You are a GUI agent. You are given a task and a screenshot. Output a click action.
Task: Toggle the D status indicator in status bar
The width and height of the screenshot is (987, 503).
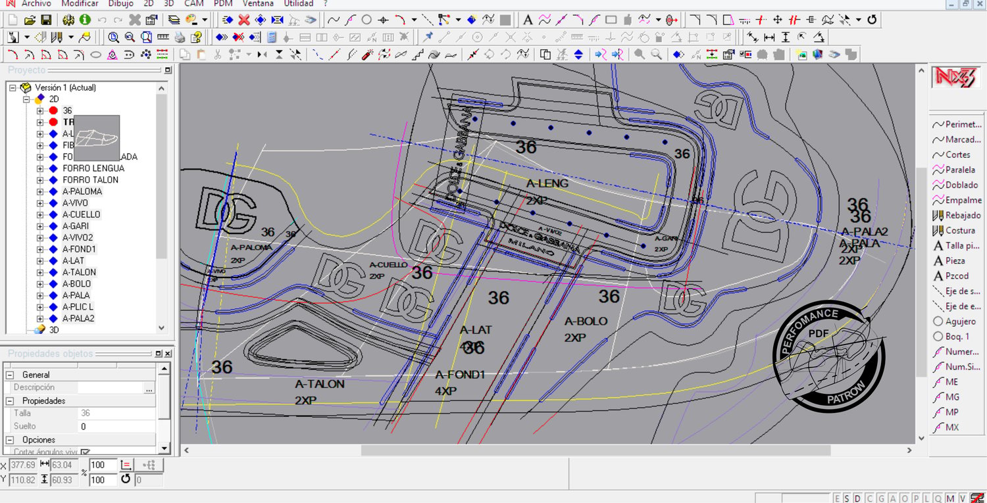tap(857, 498)
